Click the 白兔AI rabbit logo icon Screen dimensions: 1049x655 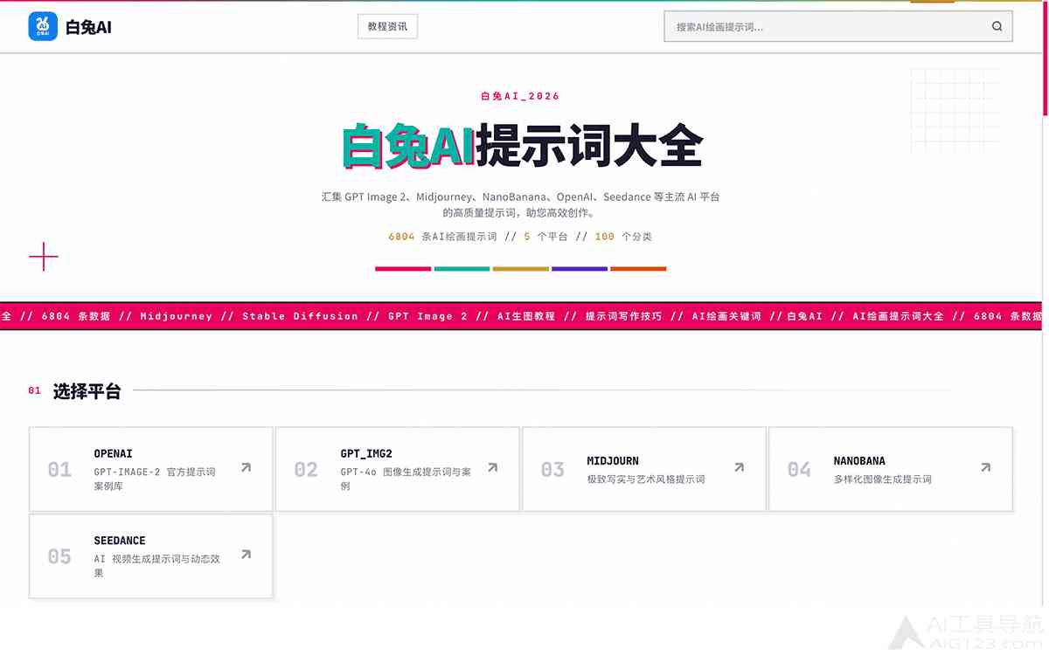pos(43,26)
